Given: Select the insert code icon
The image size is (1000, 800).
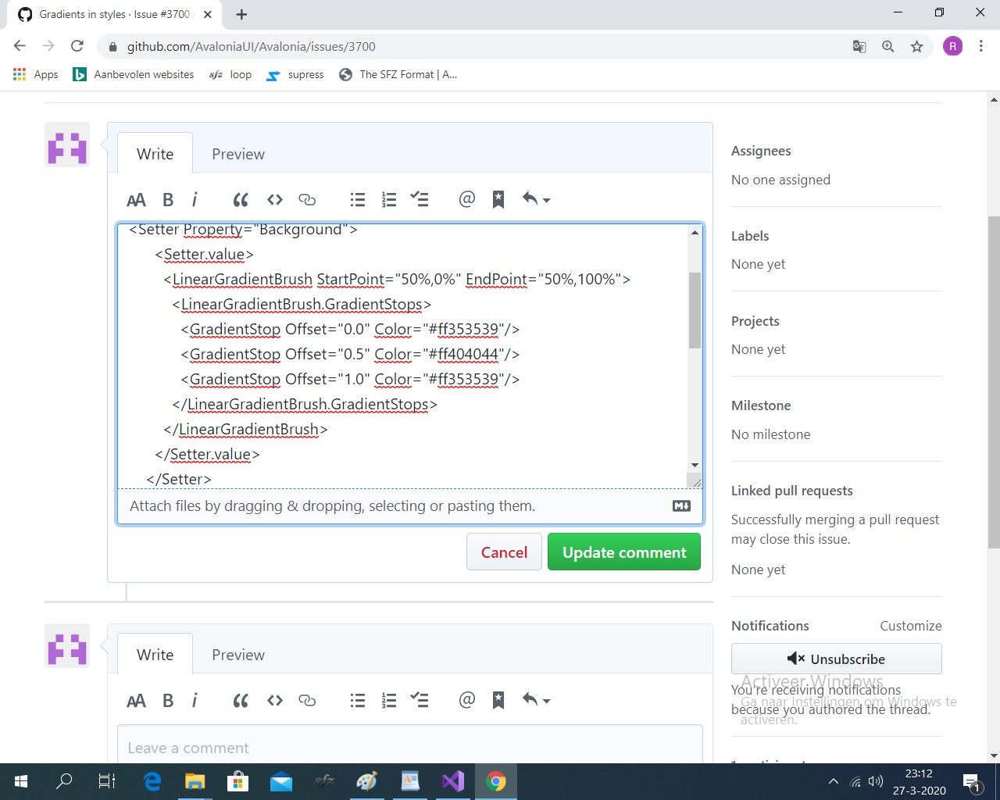Looking at the screenshot, I should tap(275, 199).
